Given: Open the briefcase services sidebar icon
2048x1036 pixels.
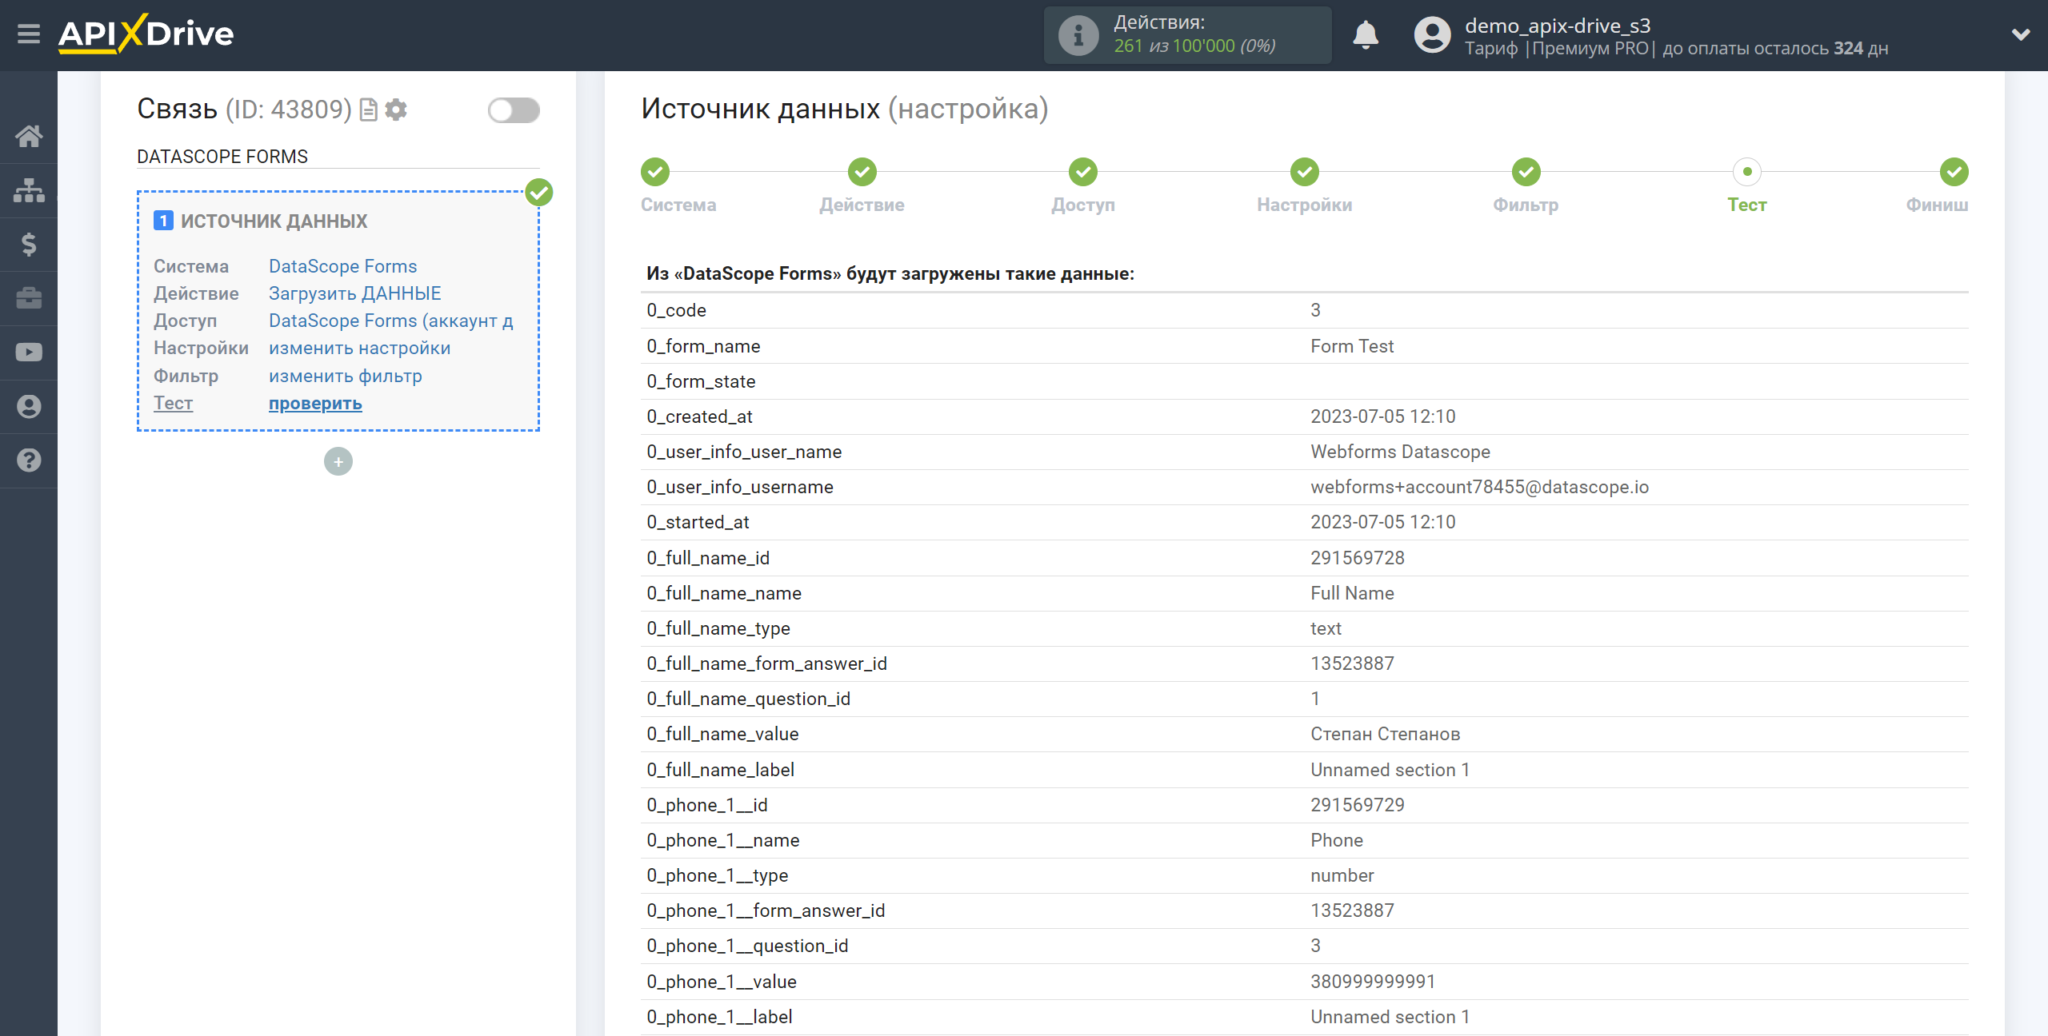Looking at the screenshot, I should tap(29, 298).
